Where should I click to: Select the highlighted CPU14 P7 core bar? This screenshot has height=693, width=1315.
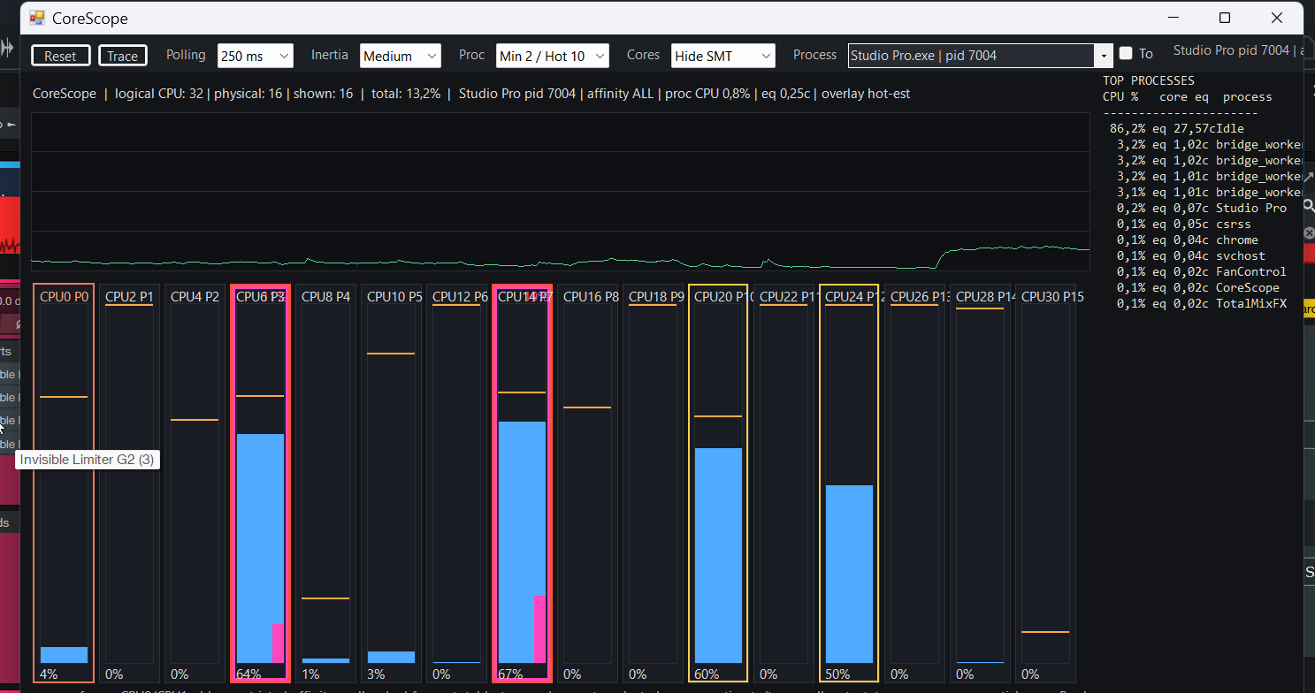tap(522, 484)
